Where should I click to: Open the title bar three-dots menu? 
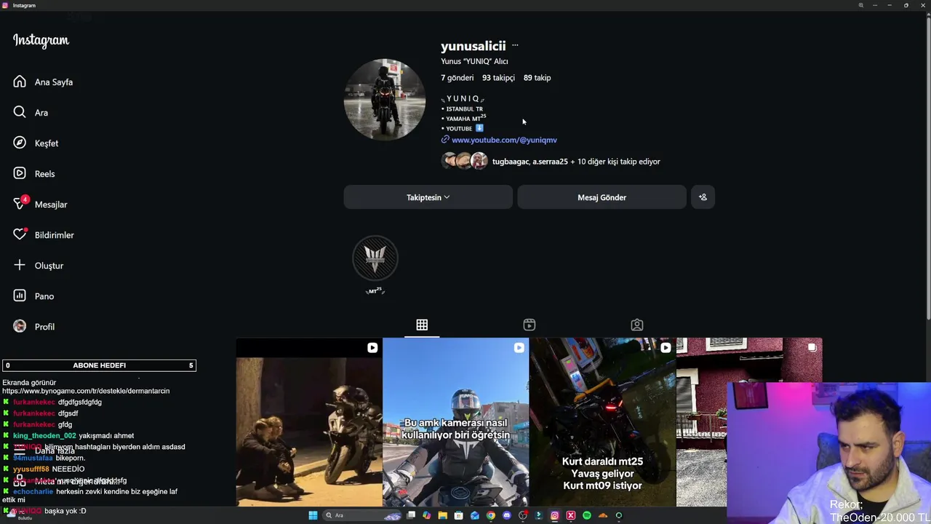click(875, 5)
